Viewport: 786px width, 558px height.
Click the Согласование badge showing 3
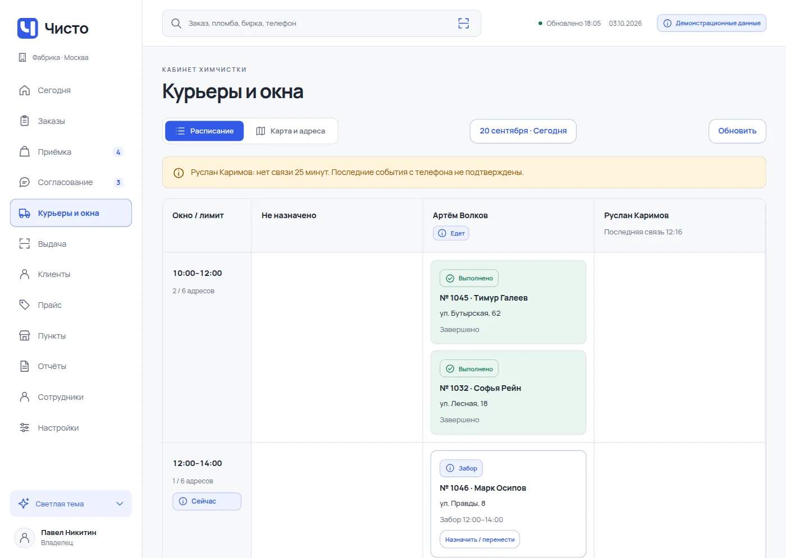118,182
